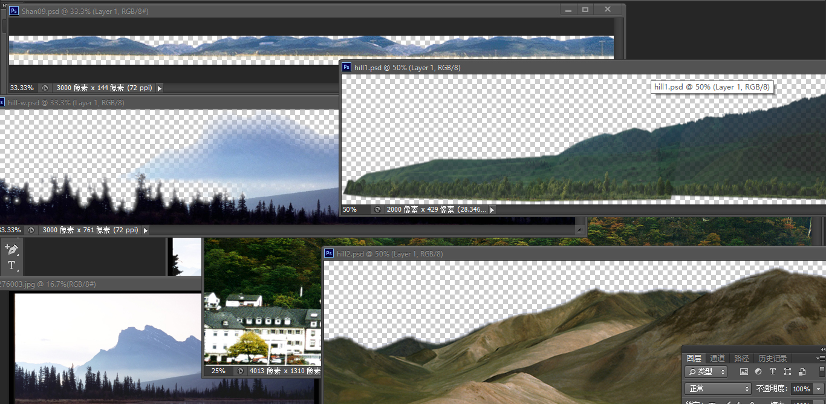Select the Horizontal Type tool
The width and height of the screenshot is (826, 404).
coord(11,266)
